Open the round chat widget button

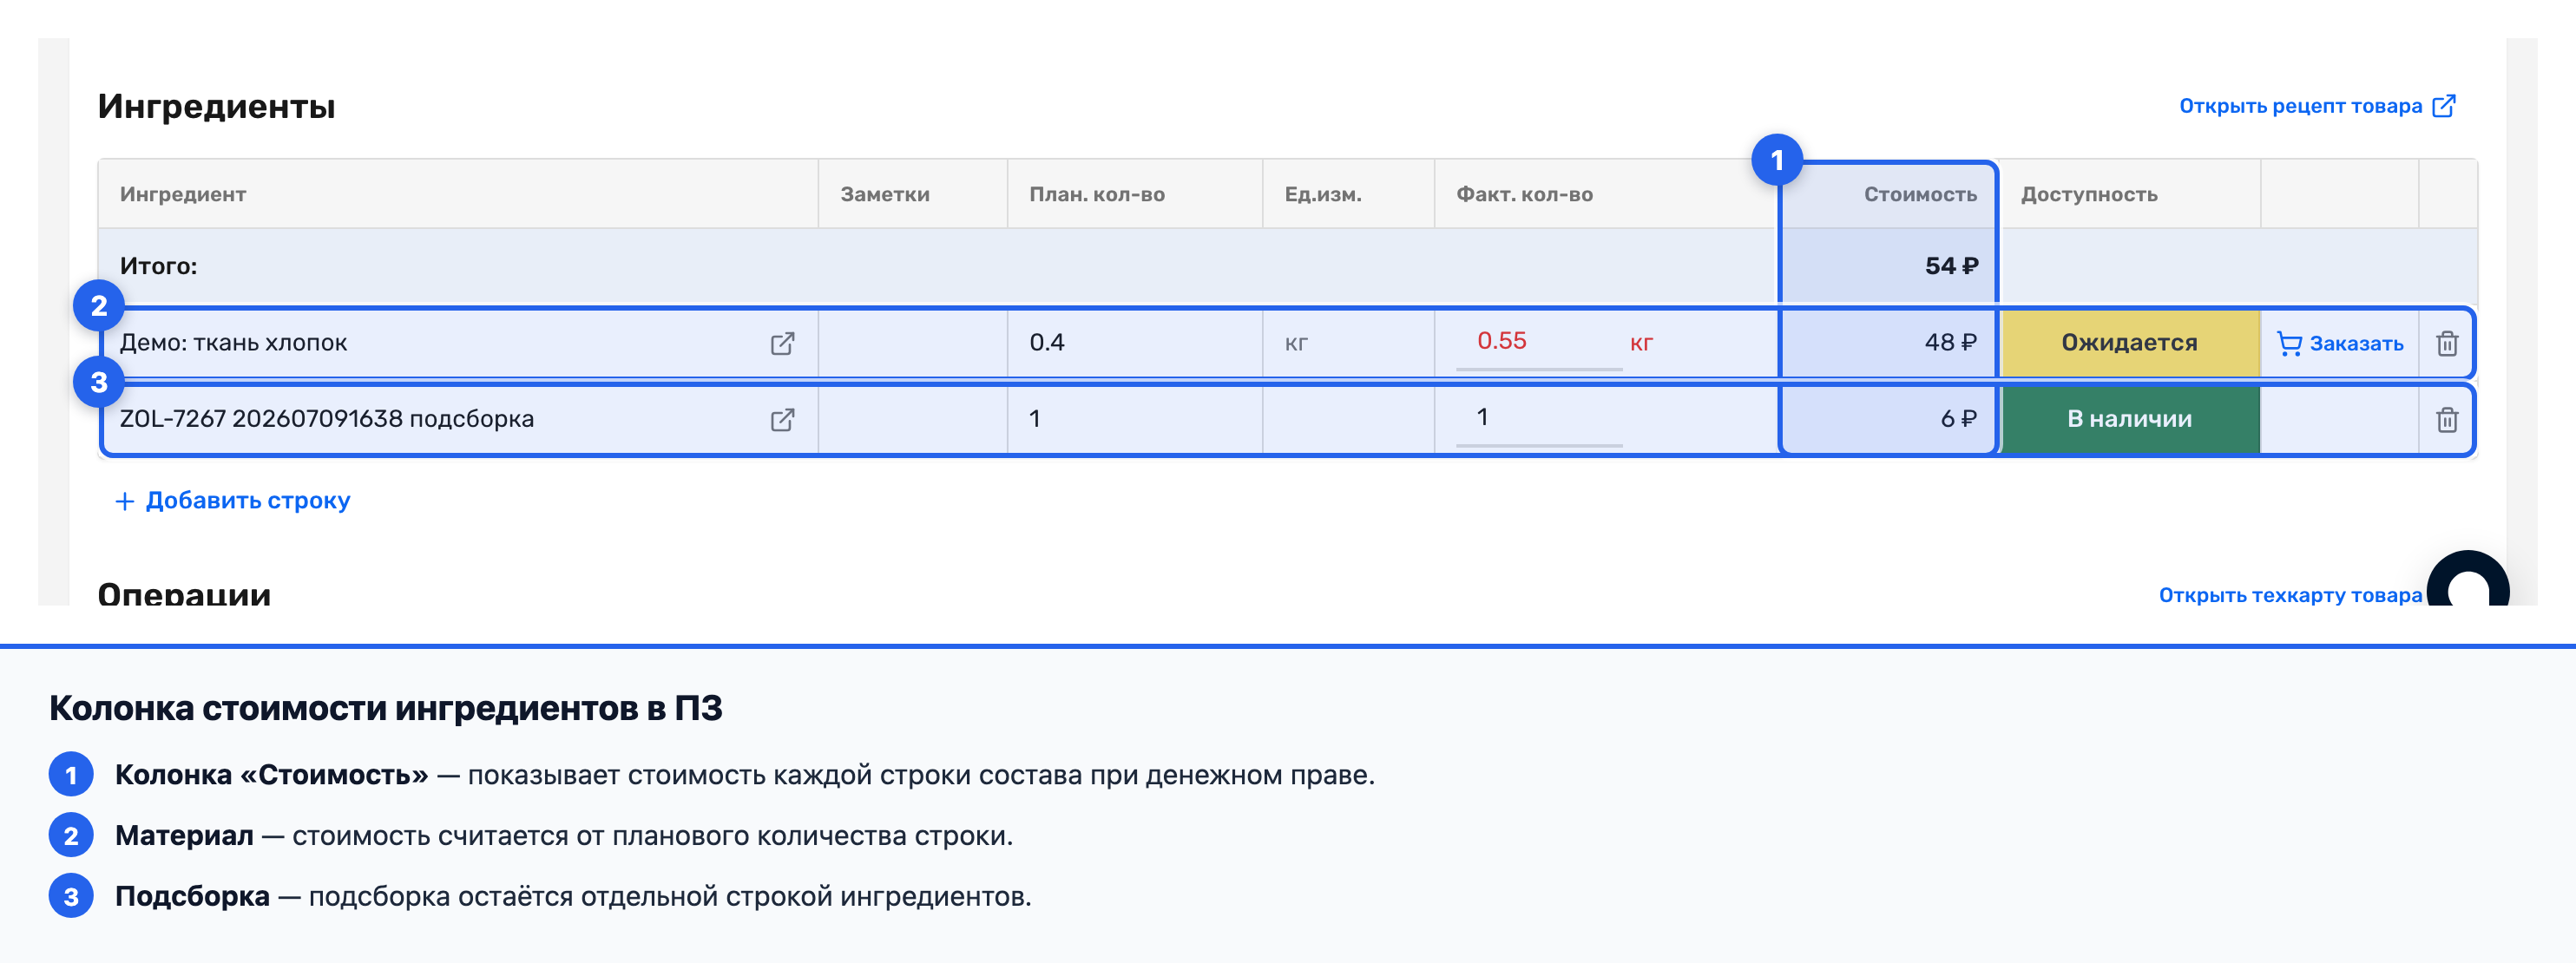point(2467,579)
